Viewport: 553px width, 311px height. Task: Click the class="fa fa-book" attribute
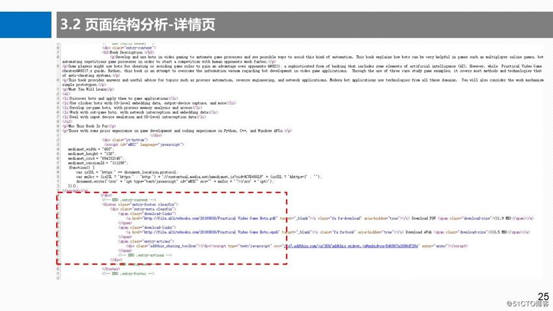(337, 232)
